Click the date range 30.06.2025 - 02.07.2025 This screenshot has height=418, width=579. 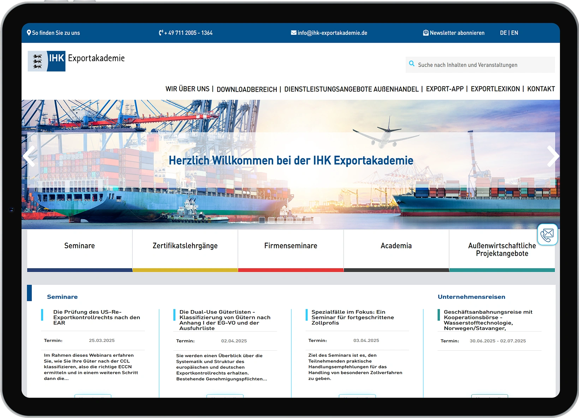click(x=498, y=341)
